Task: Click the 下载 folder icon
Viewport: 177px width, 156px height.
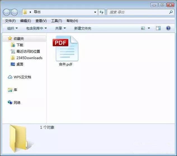Action: (13, 45)
